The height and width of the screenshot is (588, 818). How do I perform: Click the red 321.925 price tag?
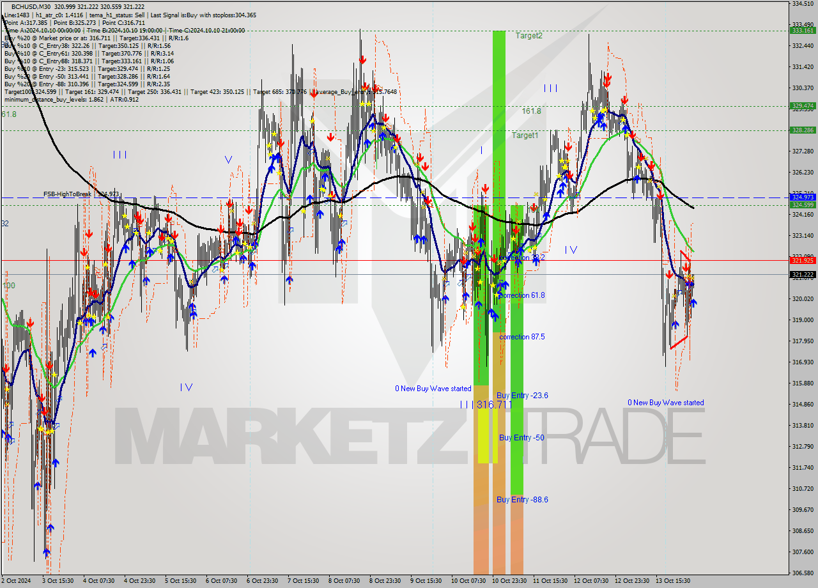coord(803,260)
